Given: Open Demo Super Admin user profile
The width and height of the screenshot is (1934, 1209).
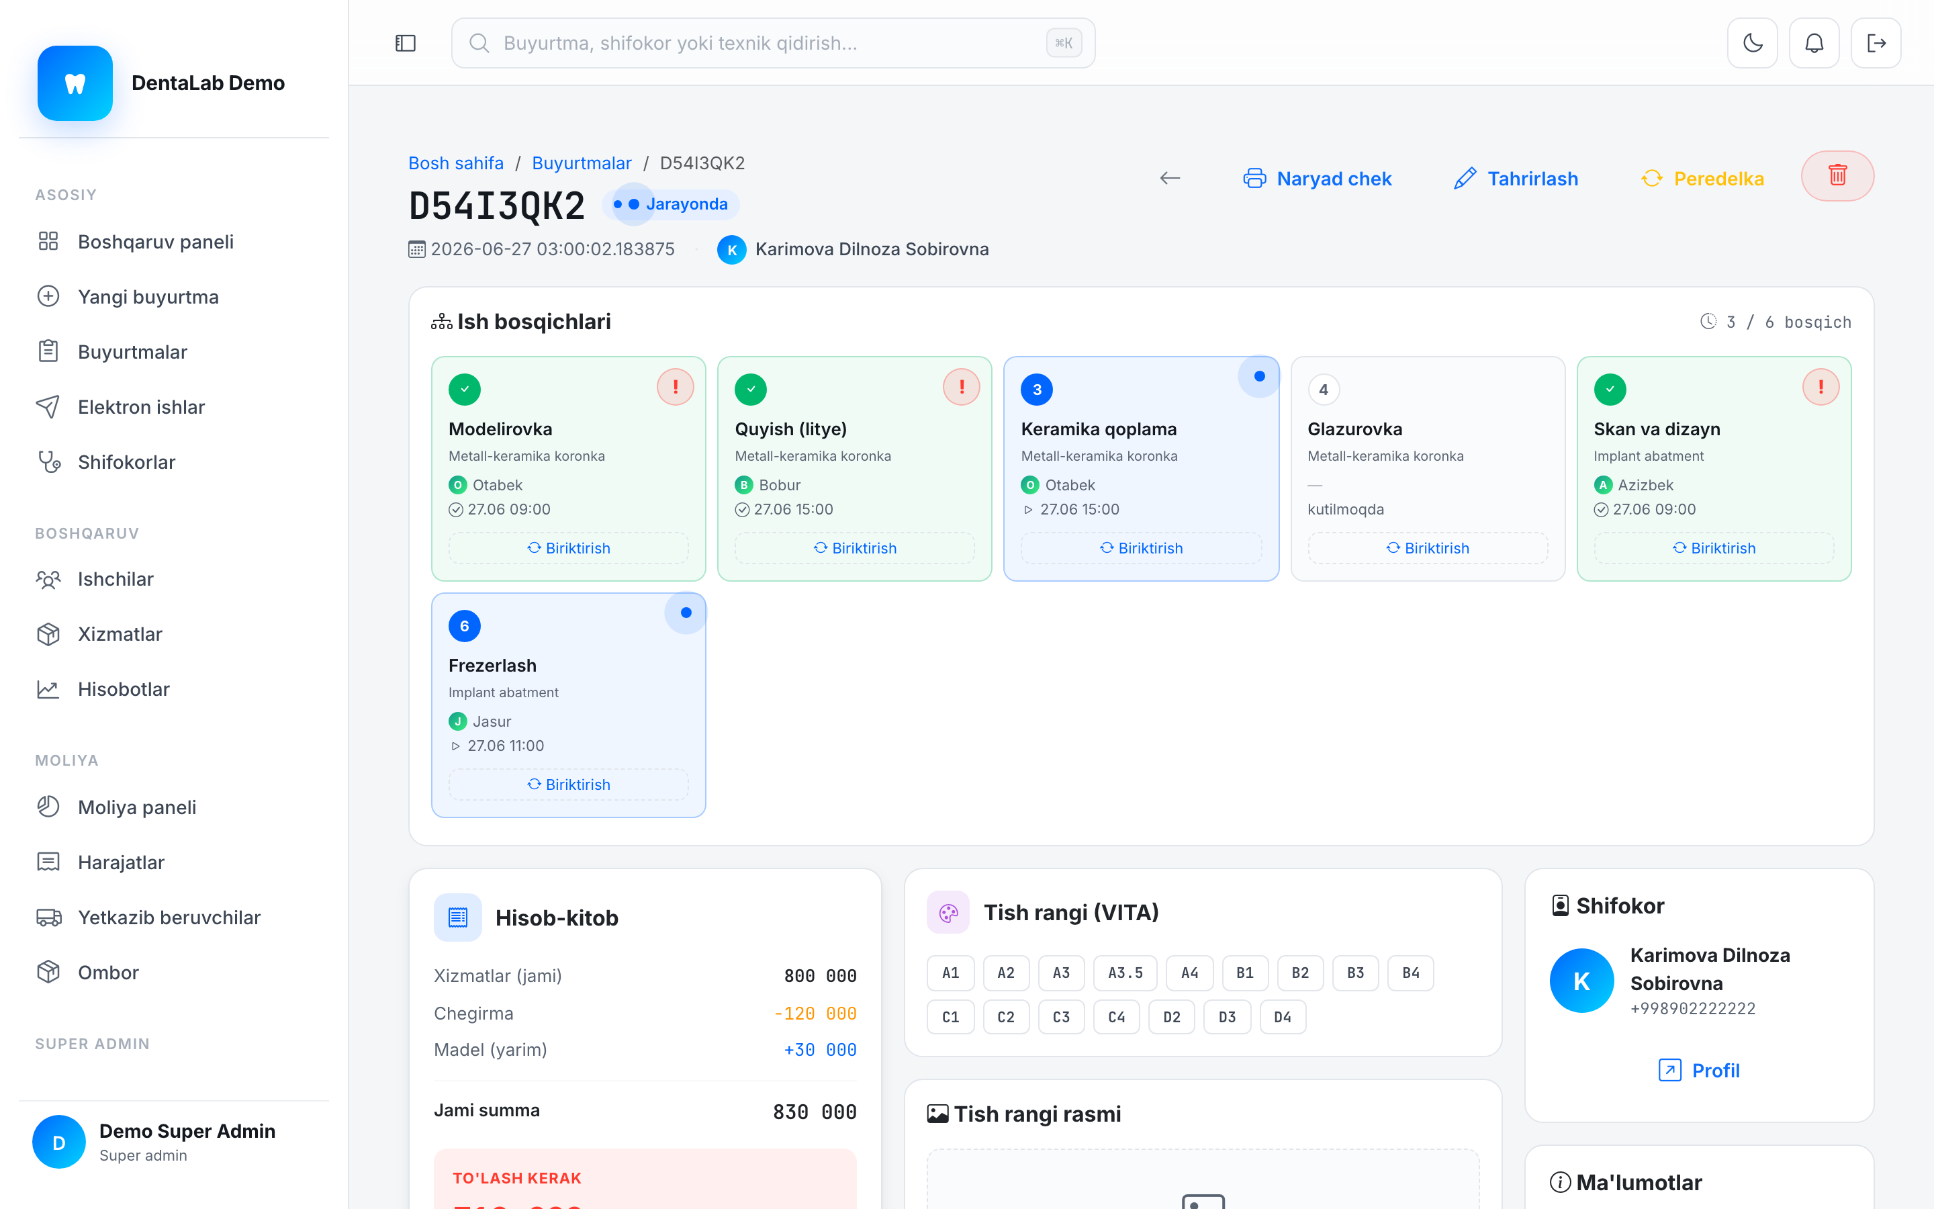Looking at the screenshot, I should [x=174, y=1142].
